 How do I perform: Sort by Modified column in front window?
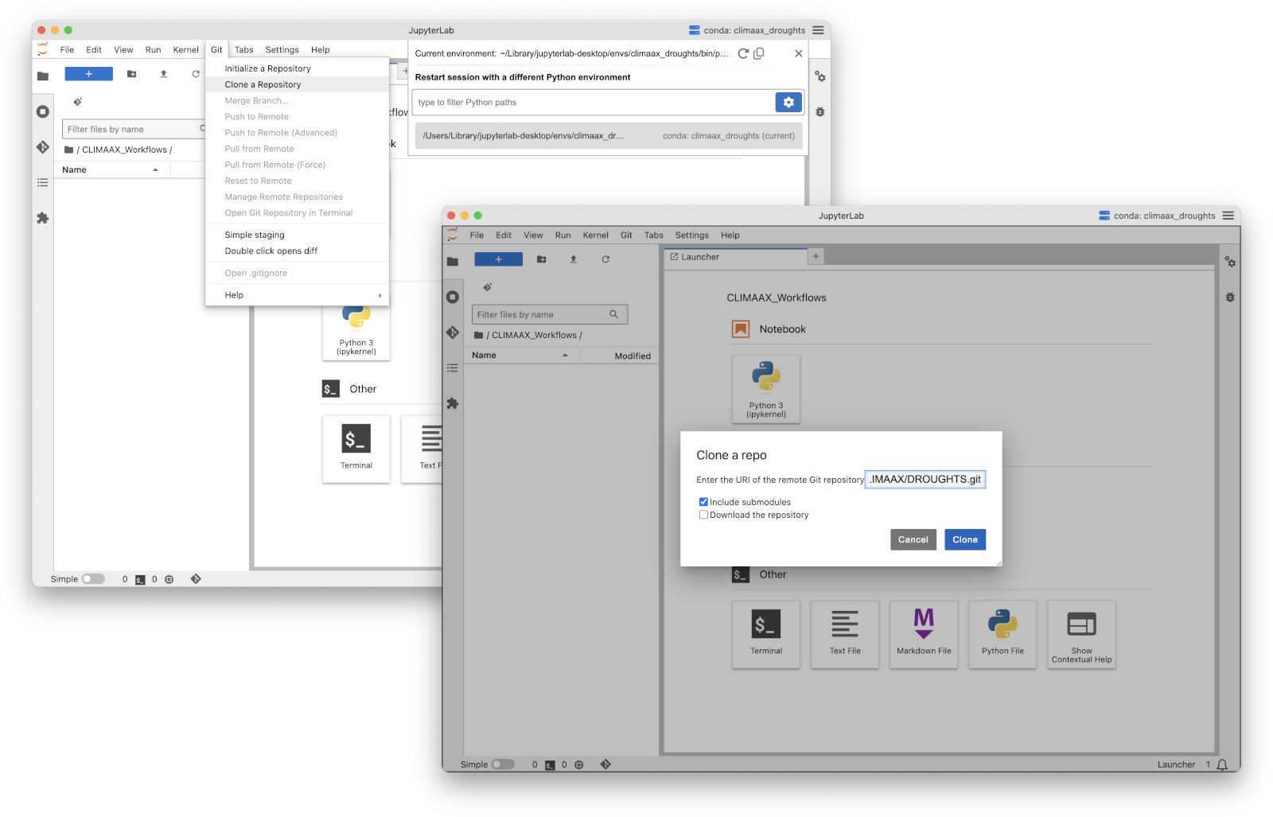click(x=621, y=356)
